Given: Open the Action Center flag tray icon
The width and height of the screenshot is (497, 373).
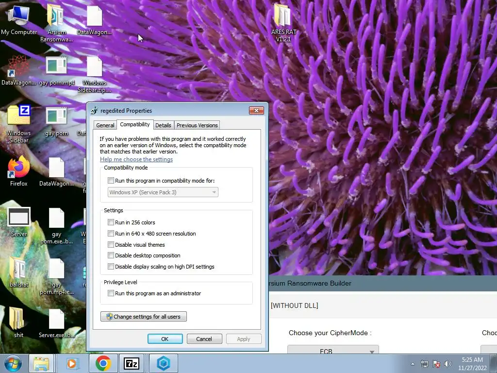Looking at the screenshot, I should [x=436, y=363].
